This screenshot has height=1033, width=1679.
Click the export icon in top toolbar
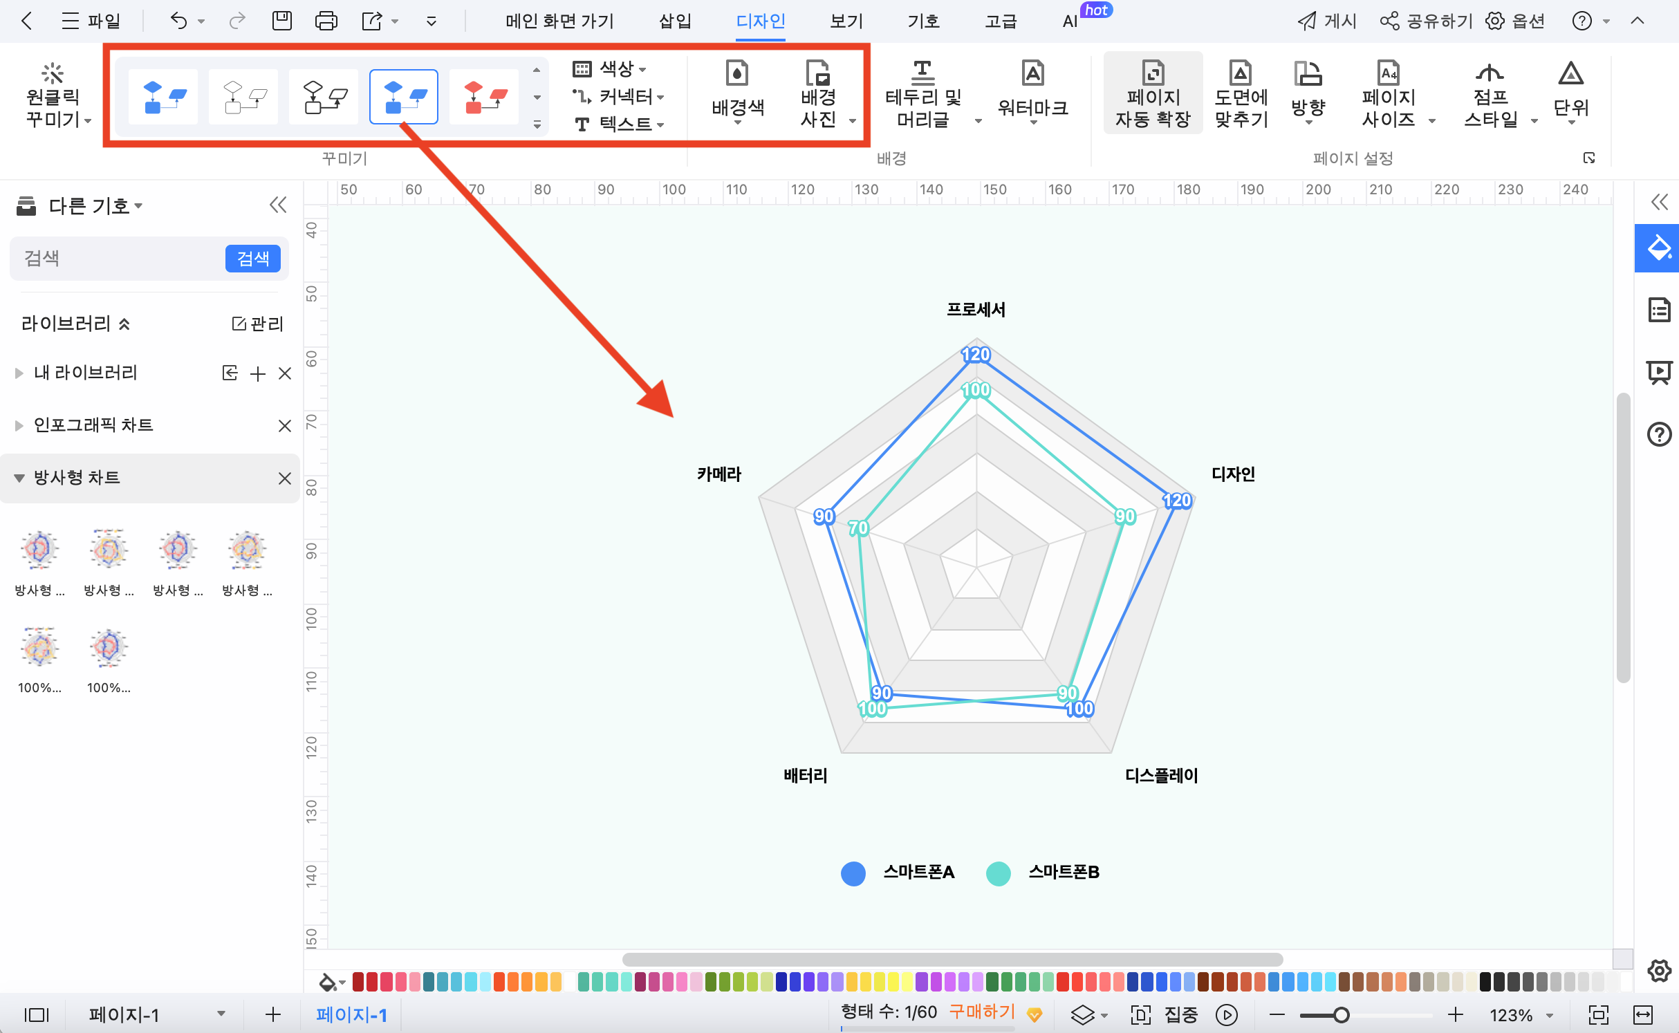click(x=372, y=21)
